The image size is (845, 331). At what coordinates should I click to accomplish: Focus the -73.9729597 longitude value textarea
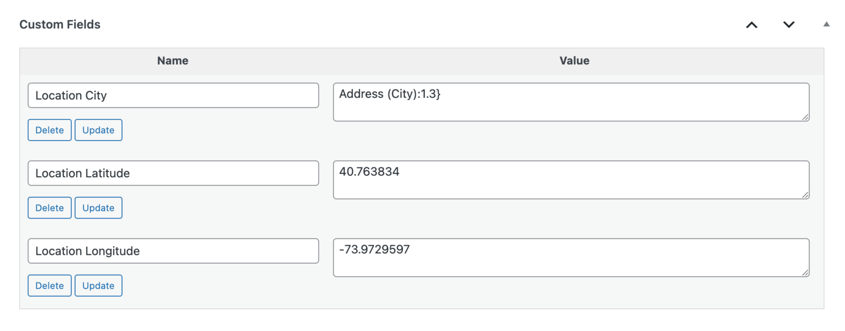coord(571,258)
